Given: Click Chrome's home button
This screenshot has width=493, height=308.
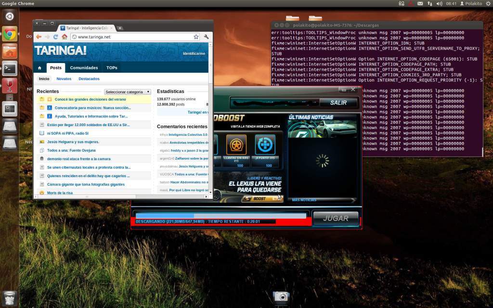Looking at the screenshot, I should pyautogui.click(x=65, y=37).
